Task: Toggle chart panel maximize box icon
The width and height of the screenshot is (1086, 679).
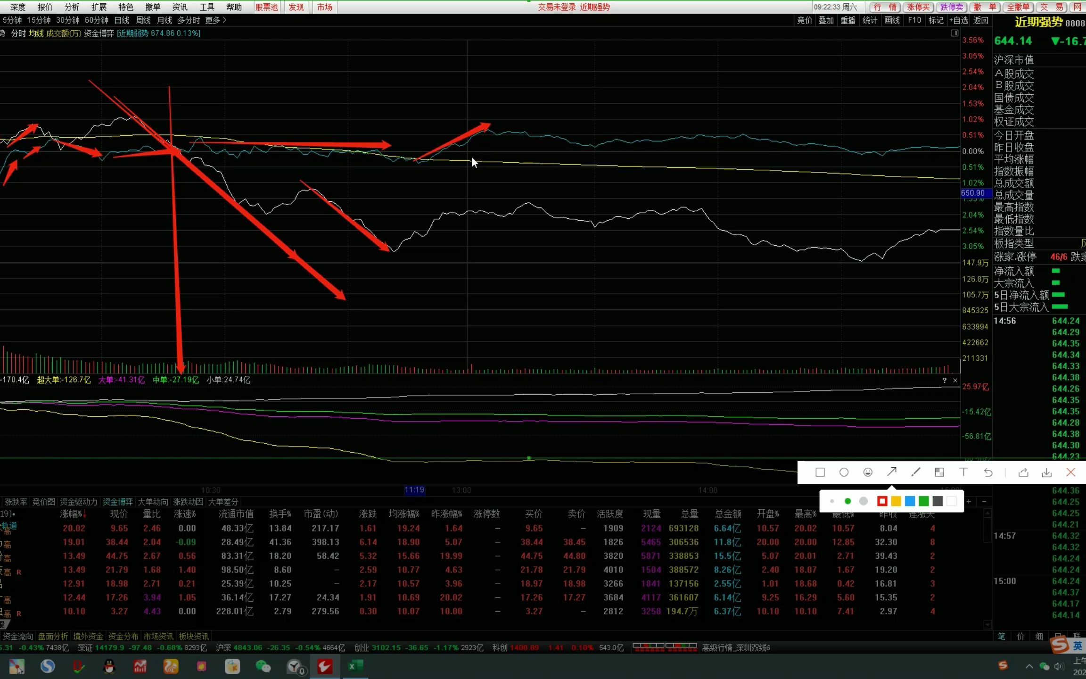Action: click(x=954, y=33)
